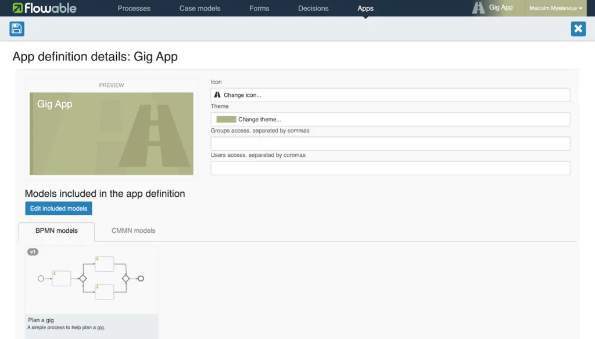Screen dimensions: 595x339
Task: Open the Change icon selector
Action: tap(390, 95)
